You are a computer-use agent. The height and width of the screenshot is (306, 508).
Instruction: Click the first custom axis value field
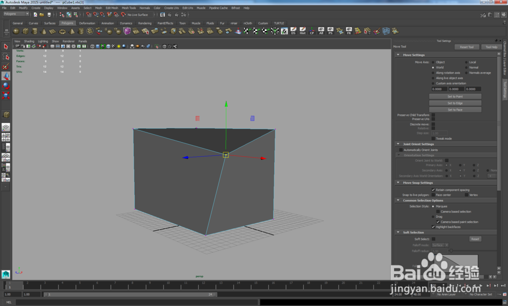(x=439, y=89)
